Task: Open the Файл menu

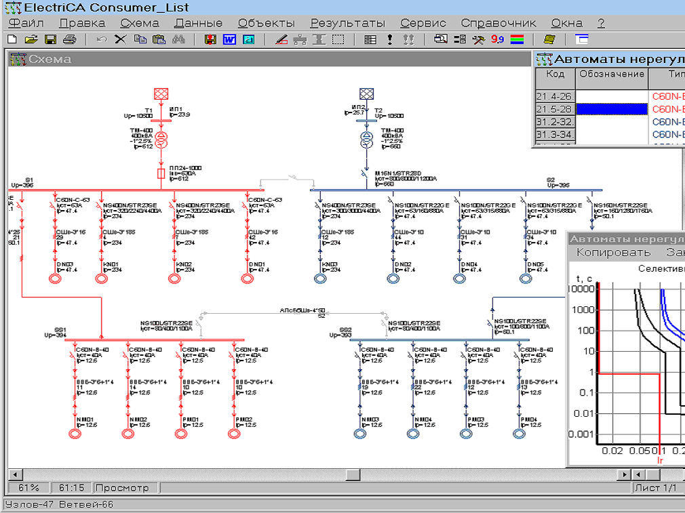Action: click(x=26, y=23)
